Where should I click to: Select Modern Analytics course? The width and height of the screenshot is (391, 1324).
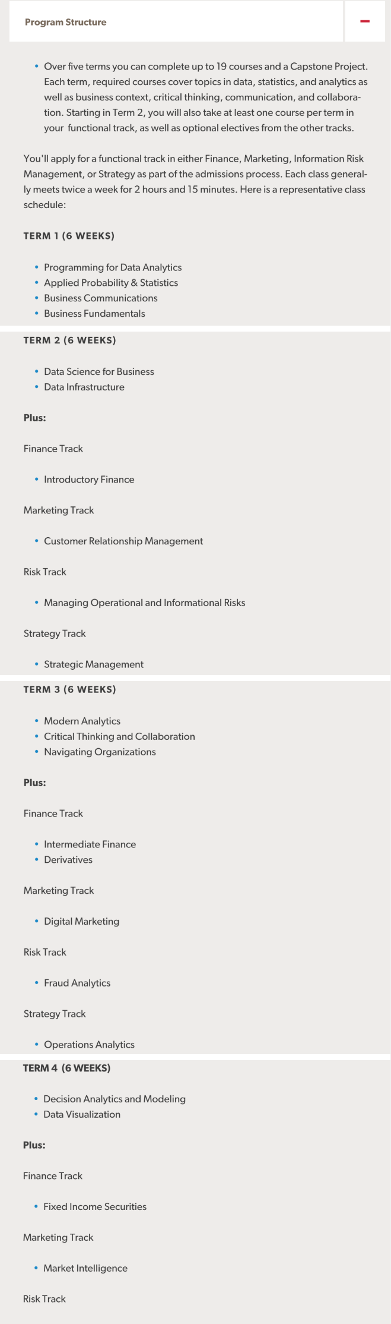click(82, 721)
